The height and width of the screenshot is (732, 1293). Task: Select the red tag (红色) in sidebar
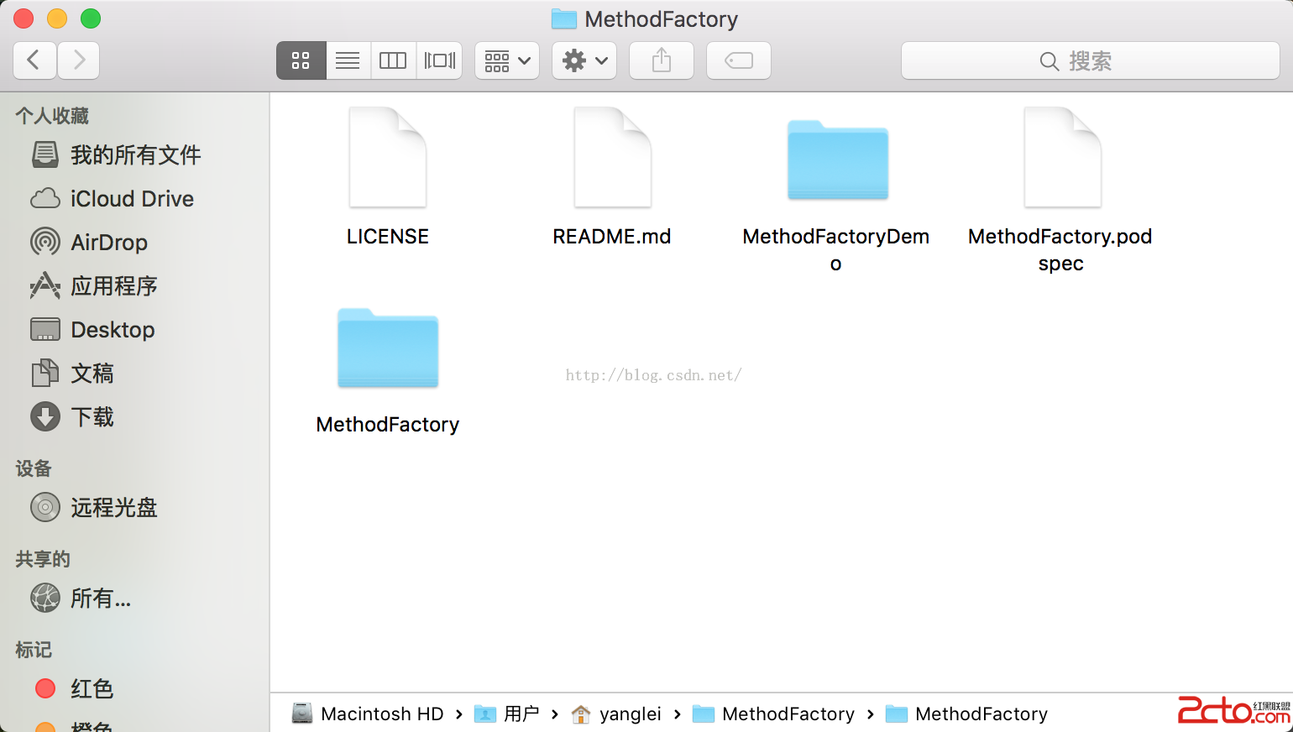(x=91, y=689)
